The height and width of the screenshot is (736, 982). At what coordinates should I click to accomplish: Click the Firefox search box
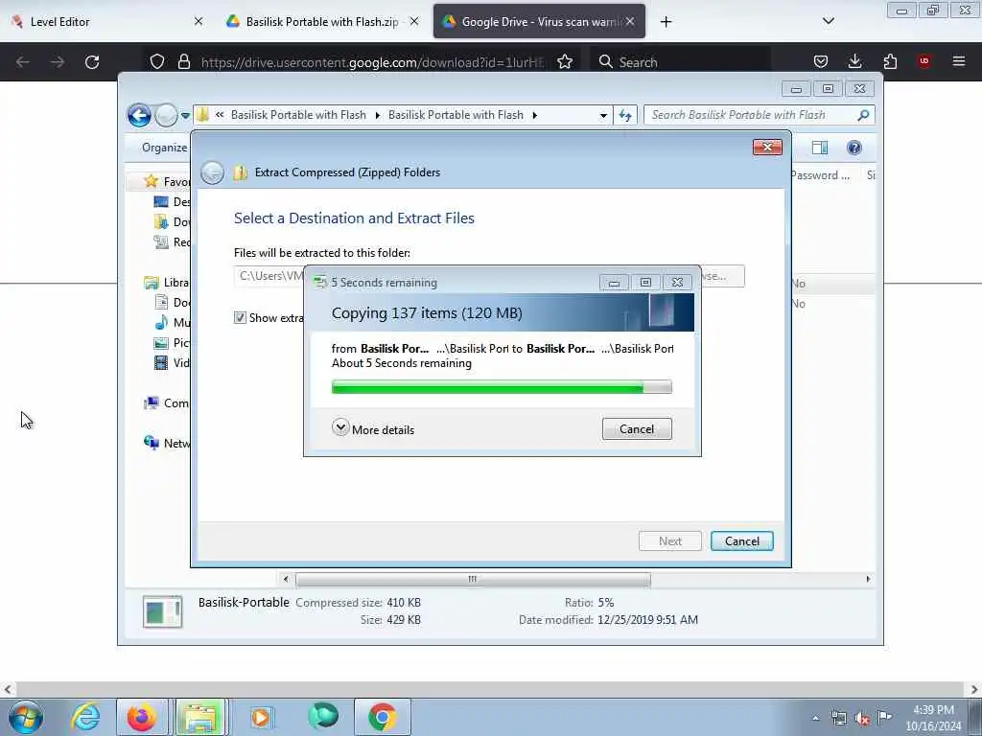coord(681,61)
